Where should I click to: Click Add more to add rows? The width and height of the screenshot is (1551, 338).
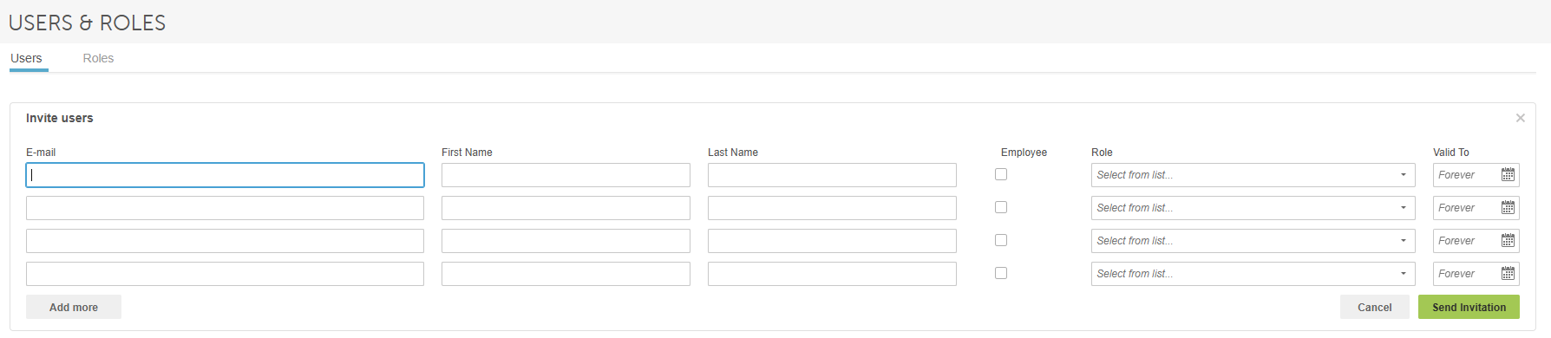tap(74, 307)
